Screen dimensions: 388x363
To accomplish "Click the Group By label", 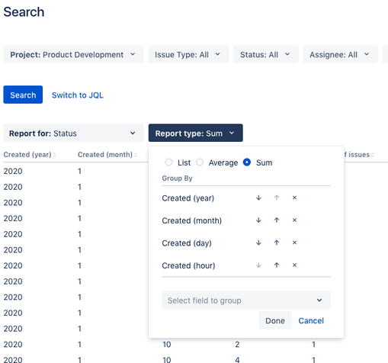I will click(177, 178).
